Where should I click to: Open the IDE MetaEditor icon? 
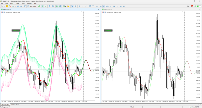coord(21,6)
